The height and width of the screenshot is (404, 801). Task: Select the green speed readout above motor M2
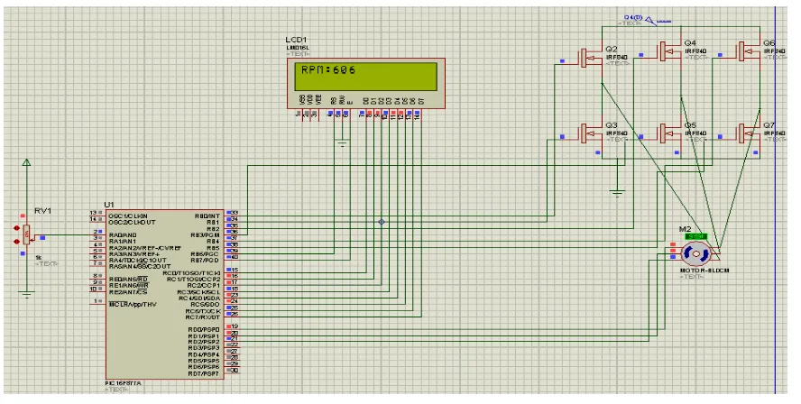695,236
